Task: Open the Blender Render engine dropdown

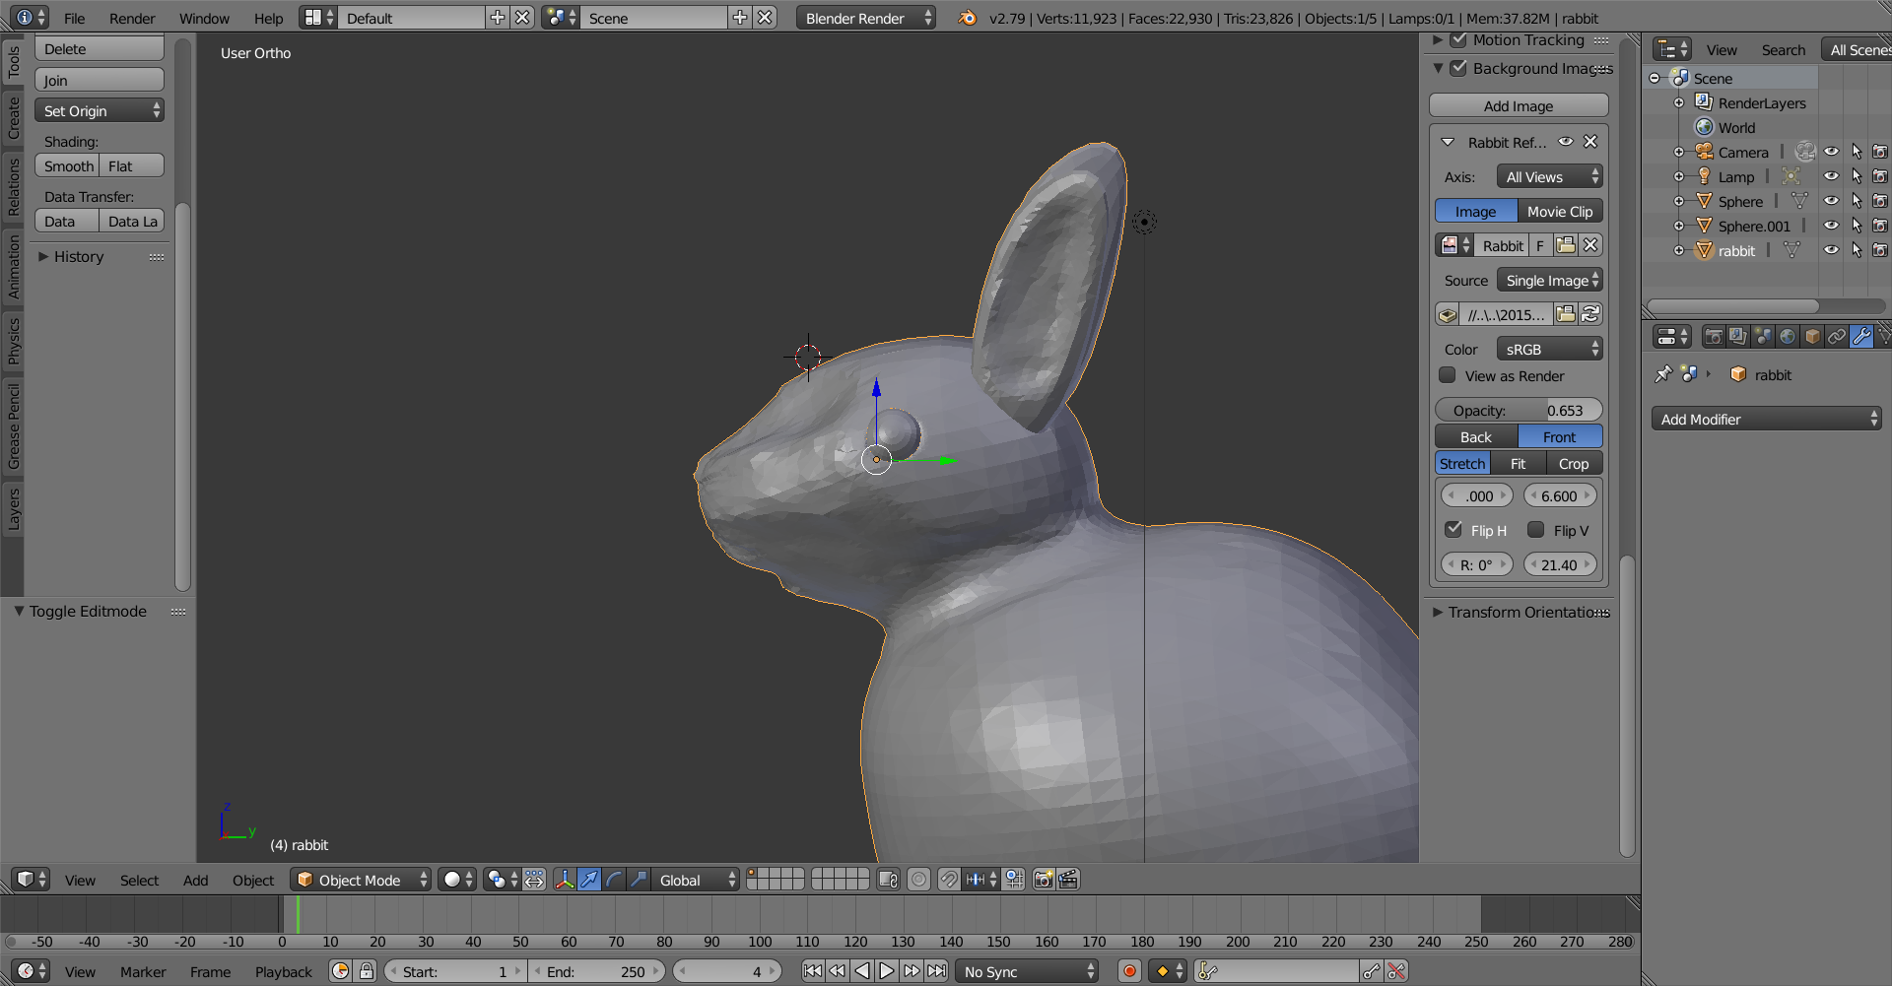Action: 865,18
